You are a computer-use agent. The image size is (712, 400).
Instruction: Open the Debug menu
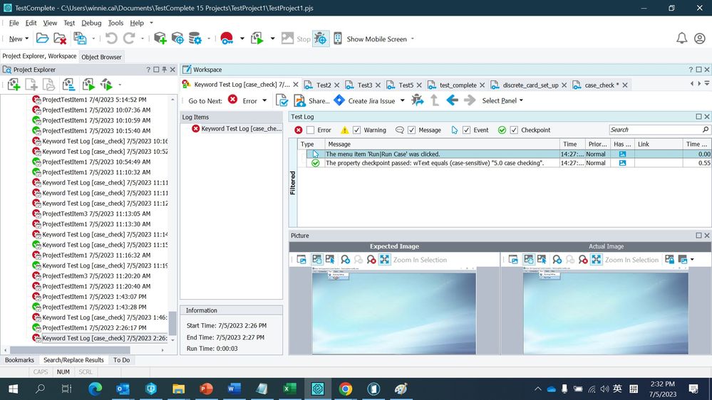click(x=91, y=23)
